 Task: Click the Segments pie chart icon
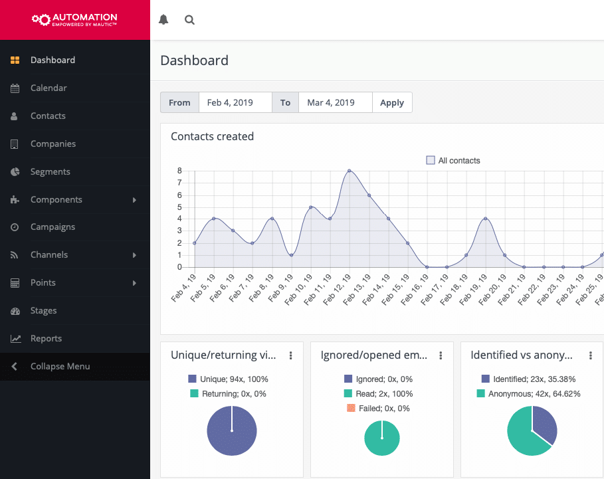coord(15,172)
